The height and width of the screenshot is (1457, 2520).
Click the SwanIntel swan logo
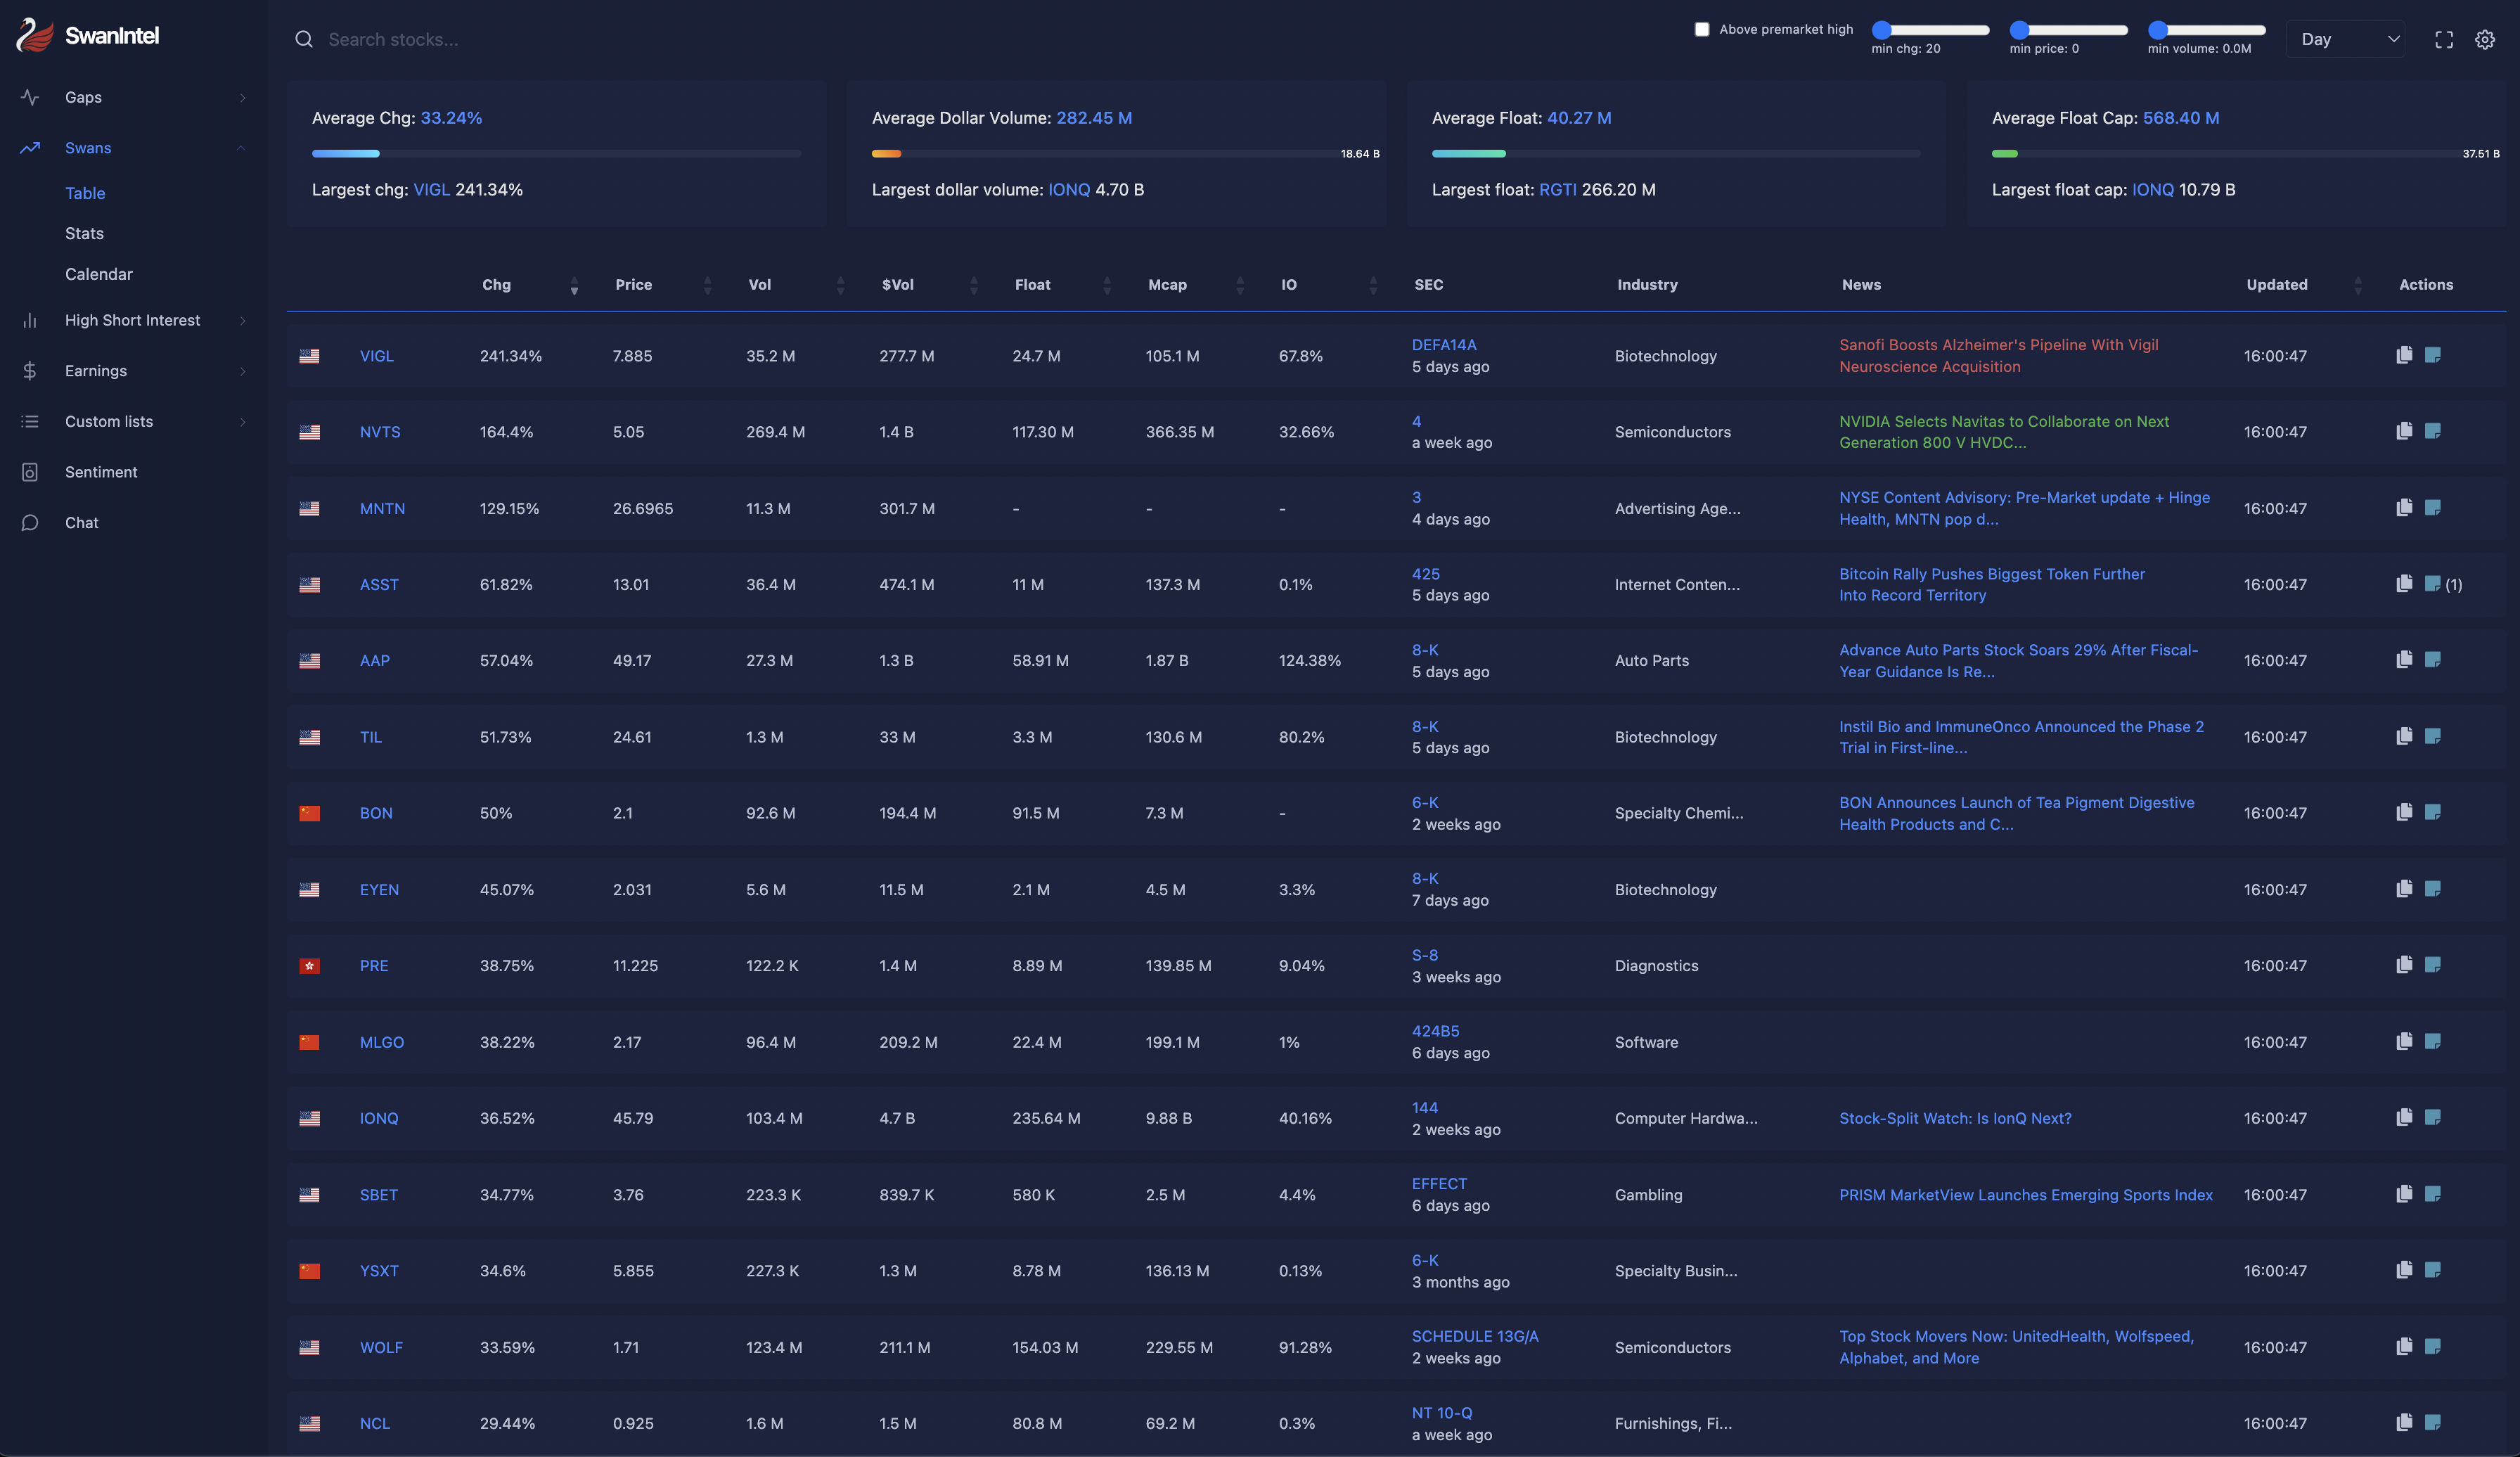point(34,35)
